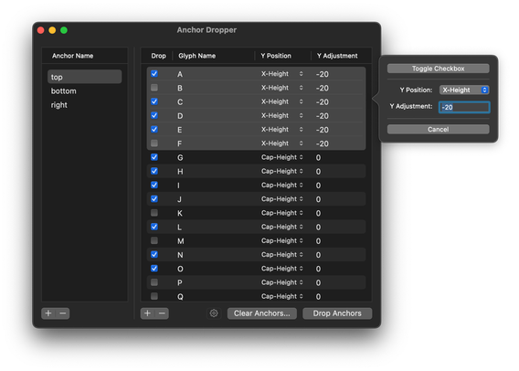Open Y Position selector for glyph A
The height and width of the screenshot is (371, 519).
282,74
